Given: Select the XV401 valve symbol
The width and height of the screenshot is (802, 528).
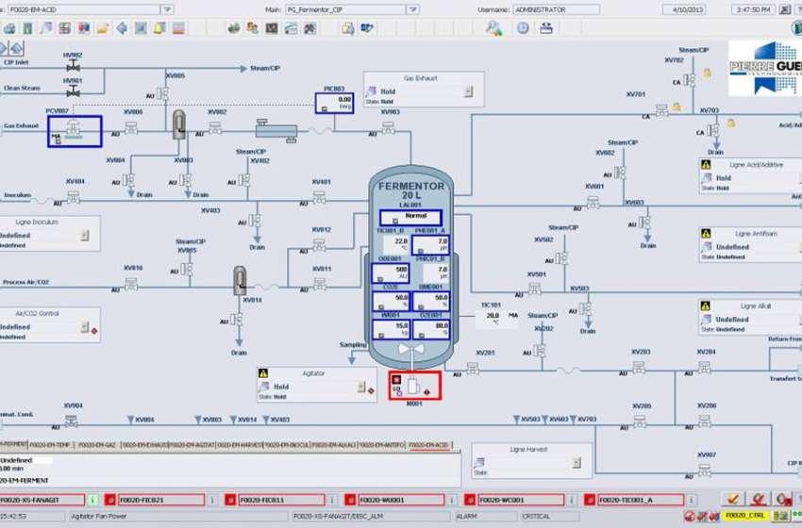Looking at the screenshot, I should pyautogui.click(x=319, y=197).
